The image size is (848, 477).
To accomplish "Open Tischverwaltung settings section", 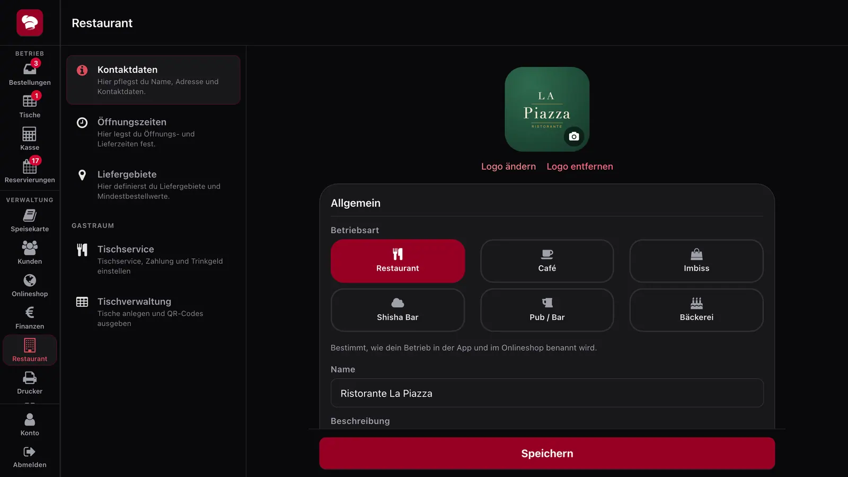I will pos(153,312).
